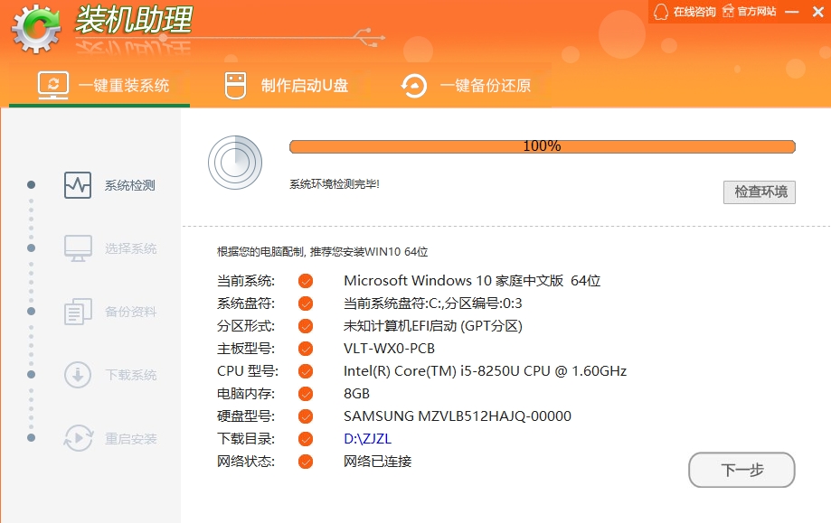Viewport: 831px width, 523px height.
Task: Click the value 未知计算机EFI启动 (GPT分区)
Action: point(432,326)
